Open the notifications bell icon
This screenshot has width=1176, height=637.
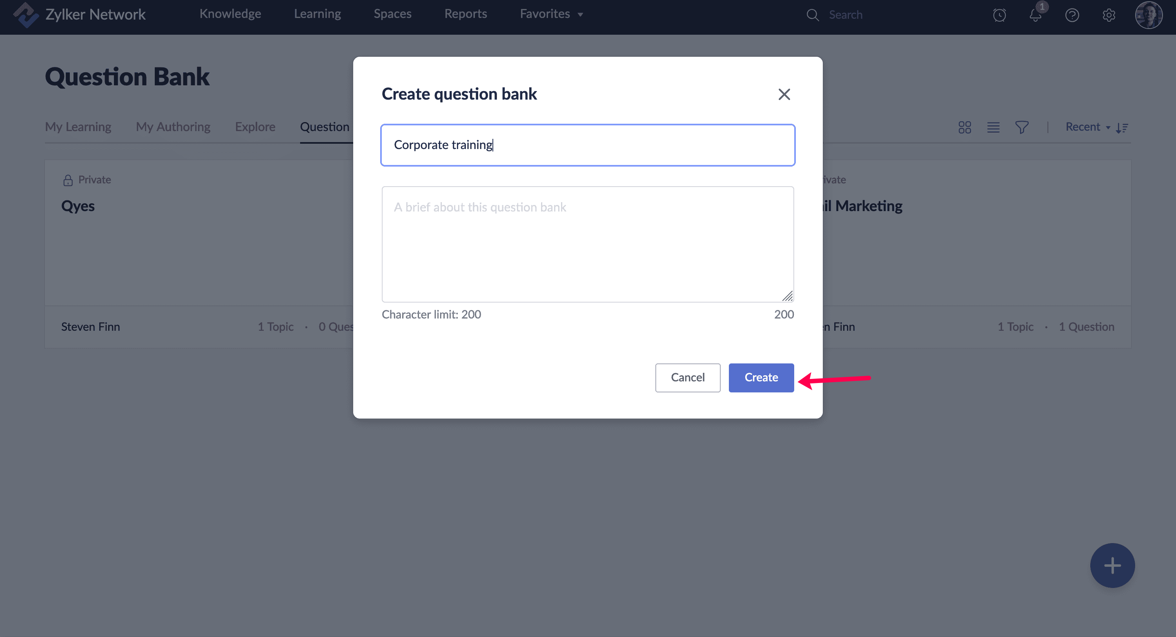[x=1036, y=15]
